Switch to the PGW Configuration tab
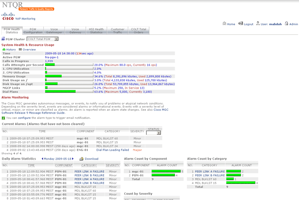The image size is (299, 200). click(32, 31)
